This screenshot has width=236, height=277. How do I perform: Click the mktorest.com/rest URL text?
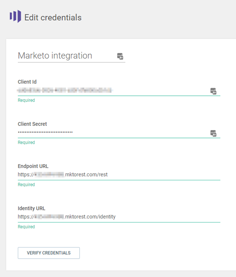86,175
